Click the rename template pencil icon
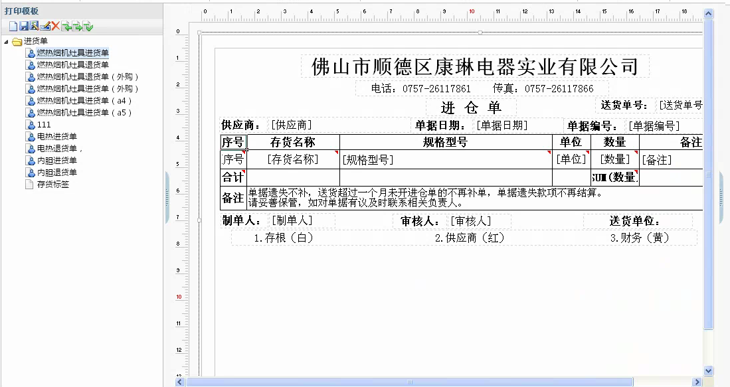This screenshot has height=387, width=730. tap(45, 27)
